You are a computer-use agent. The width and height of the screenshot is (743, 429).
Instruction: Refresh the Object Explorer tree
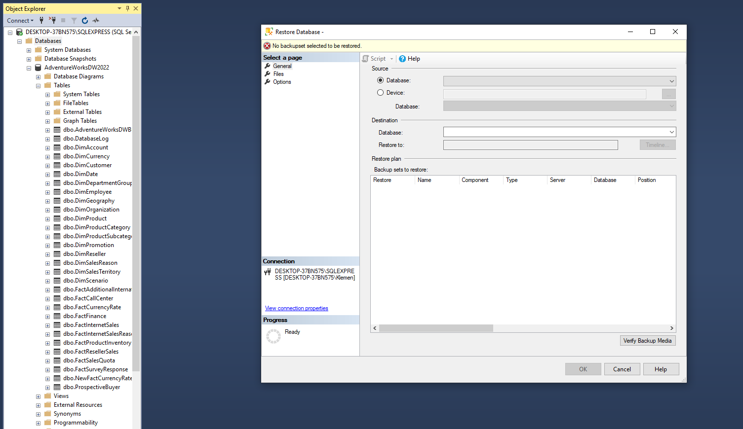pos(85,20)
